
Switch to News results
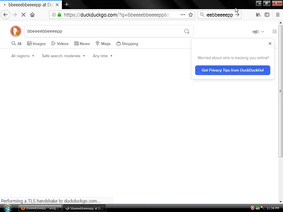(x=82, y=44)
